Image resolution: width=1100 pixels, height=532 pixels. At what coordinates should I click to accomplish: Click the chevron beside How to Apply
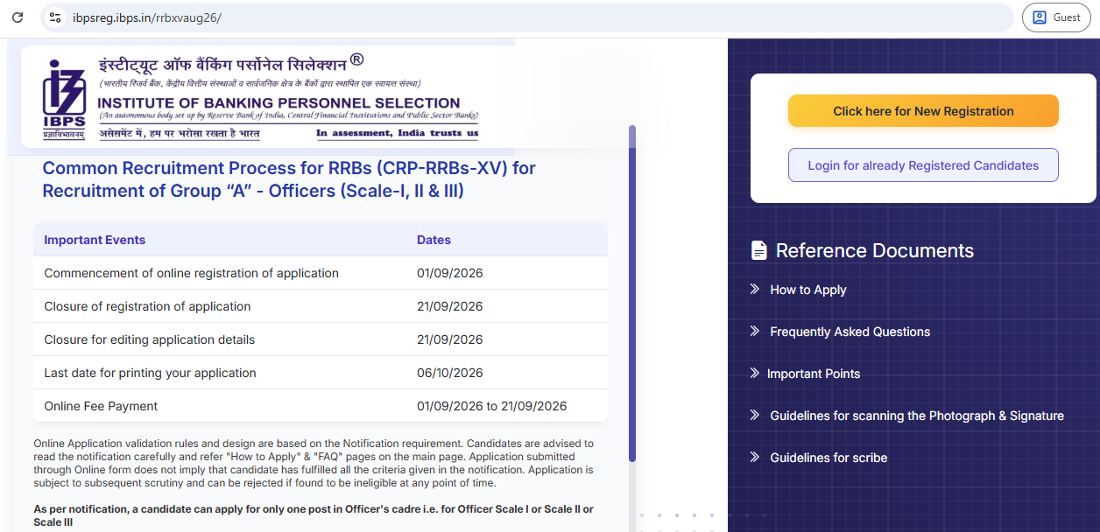[754, 289]
